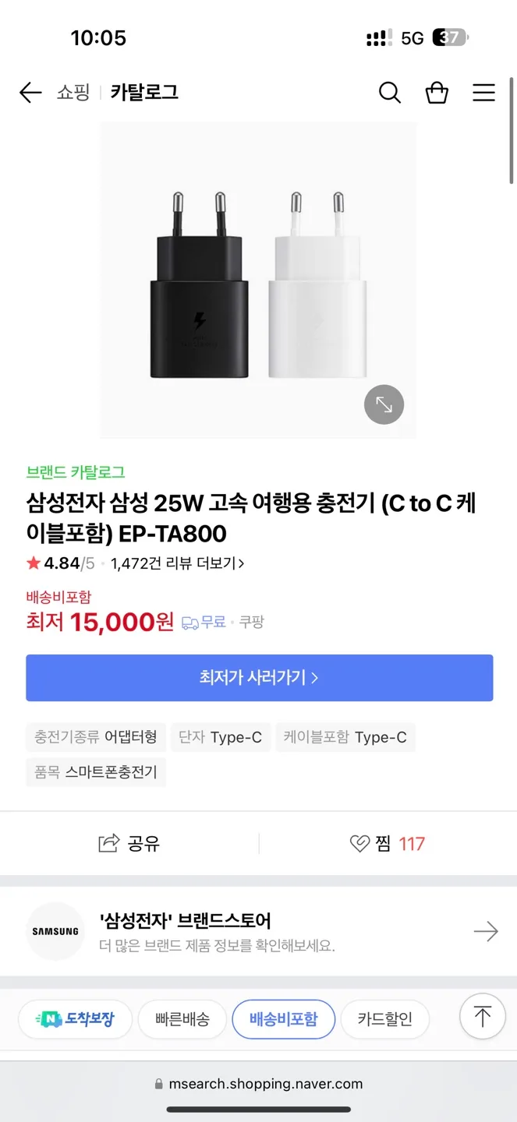The height and width of the screenshot is (1122, 517).
Task: Tap the back arrow icon
Action: coord(30,93)
